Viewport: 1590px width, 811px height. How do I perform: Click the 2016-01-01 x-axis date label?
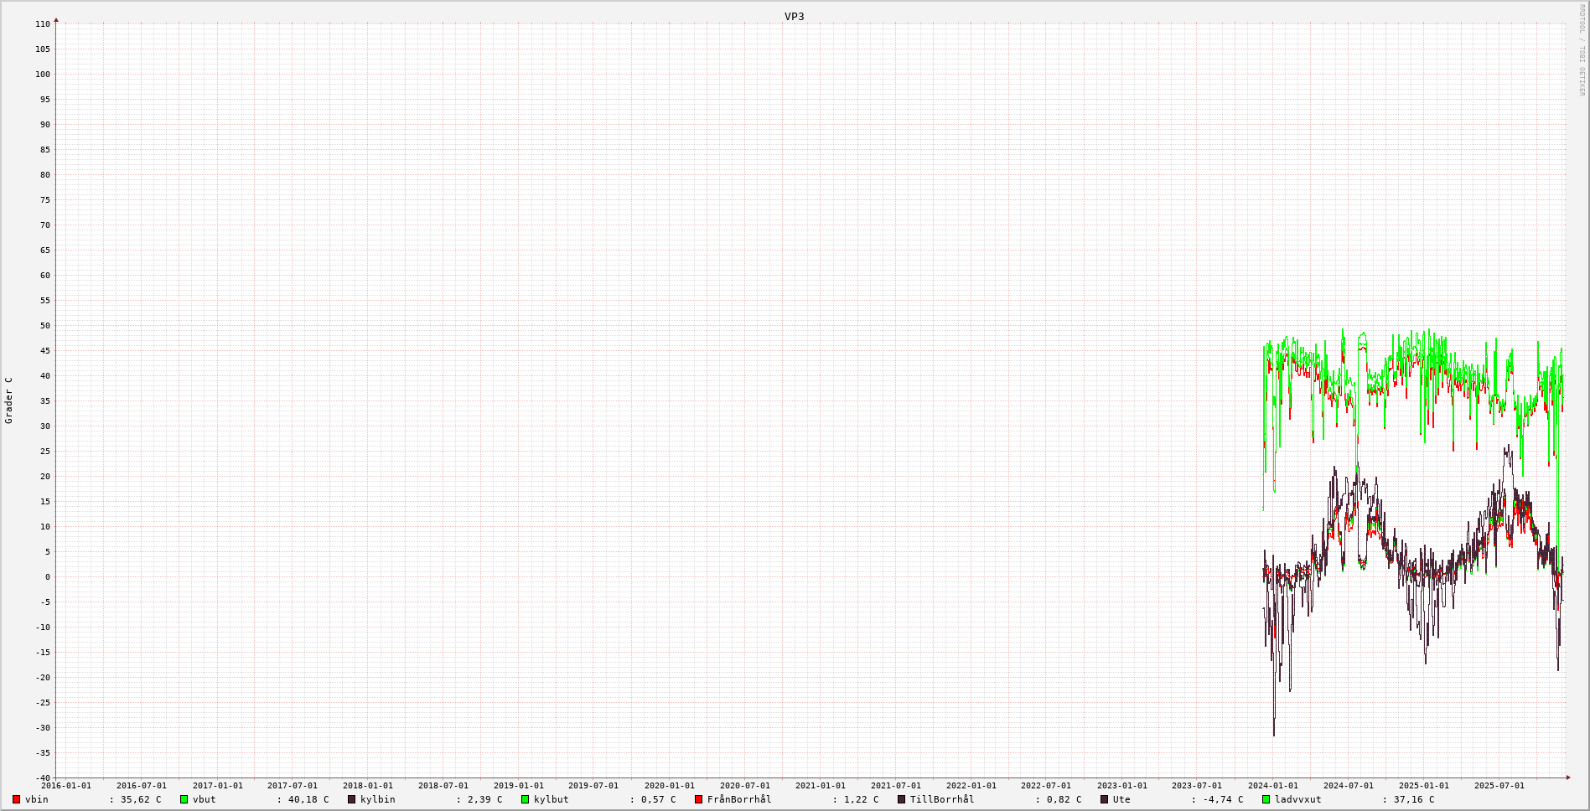click(65, 786)
